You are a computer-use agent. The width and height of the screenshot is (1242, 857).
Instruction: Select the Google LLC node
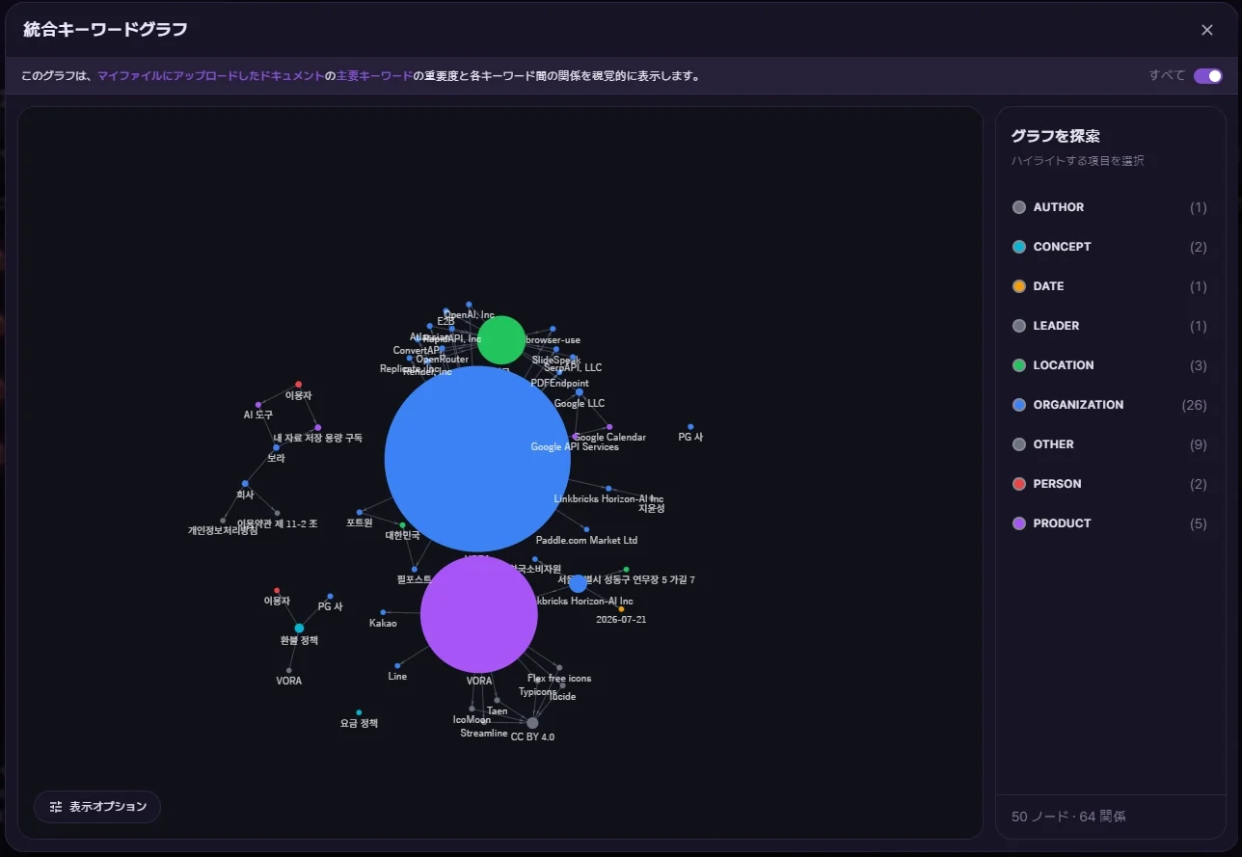coord(579,392)
